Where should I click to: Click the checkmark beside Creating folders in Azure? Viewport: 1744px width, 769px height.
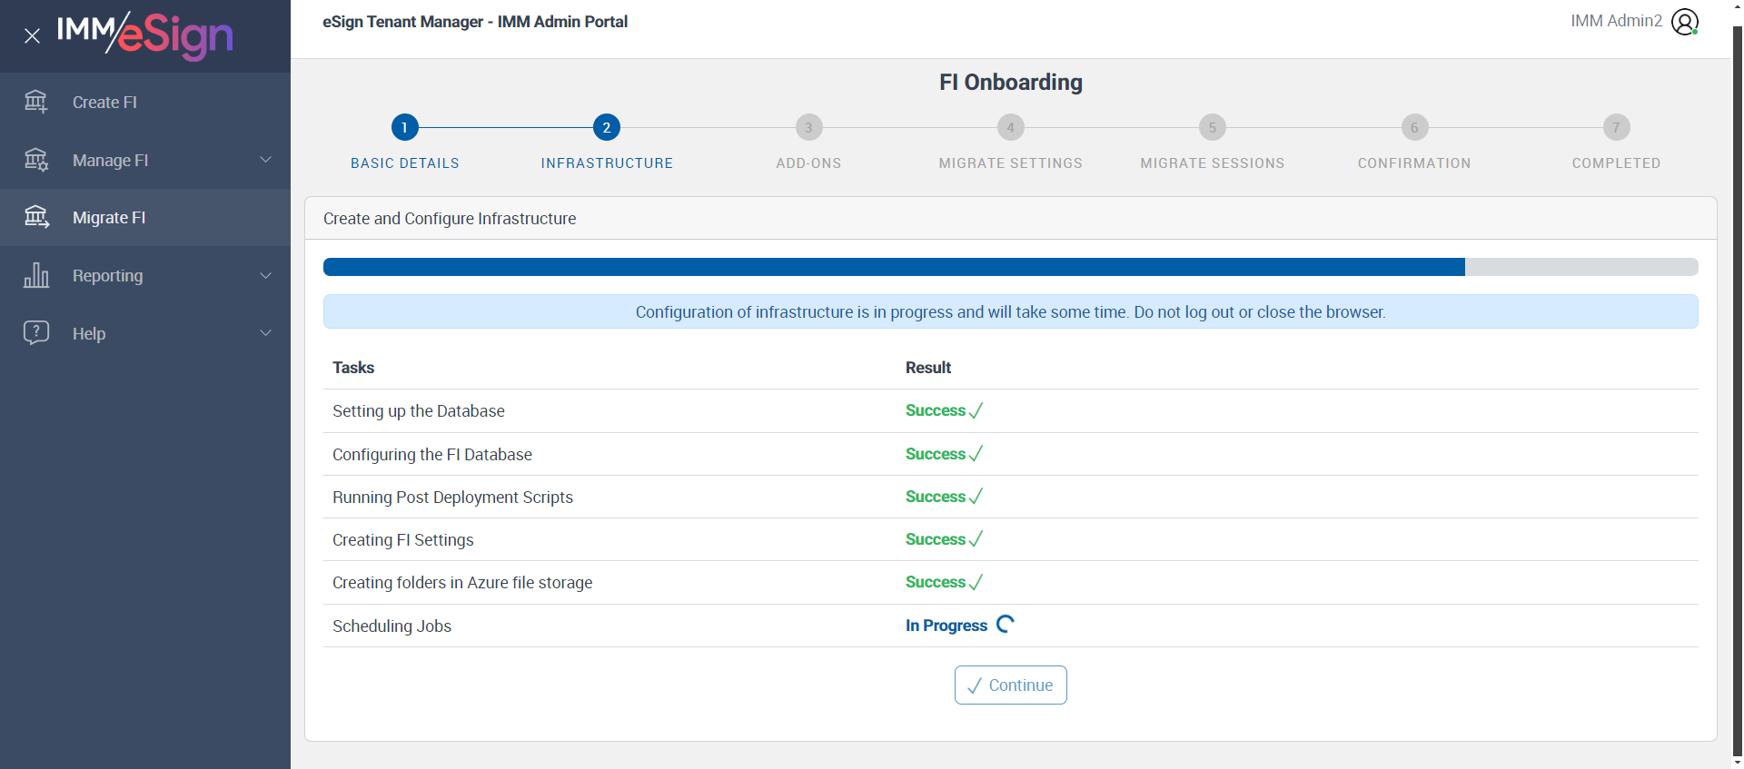(976, 582)
